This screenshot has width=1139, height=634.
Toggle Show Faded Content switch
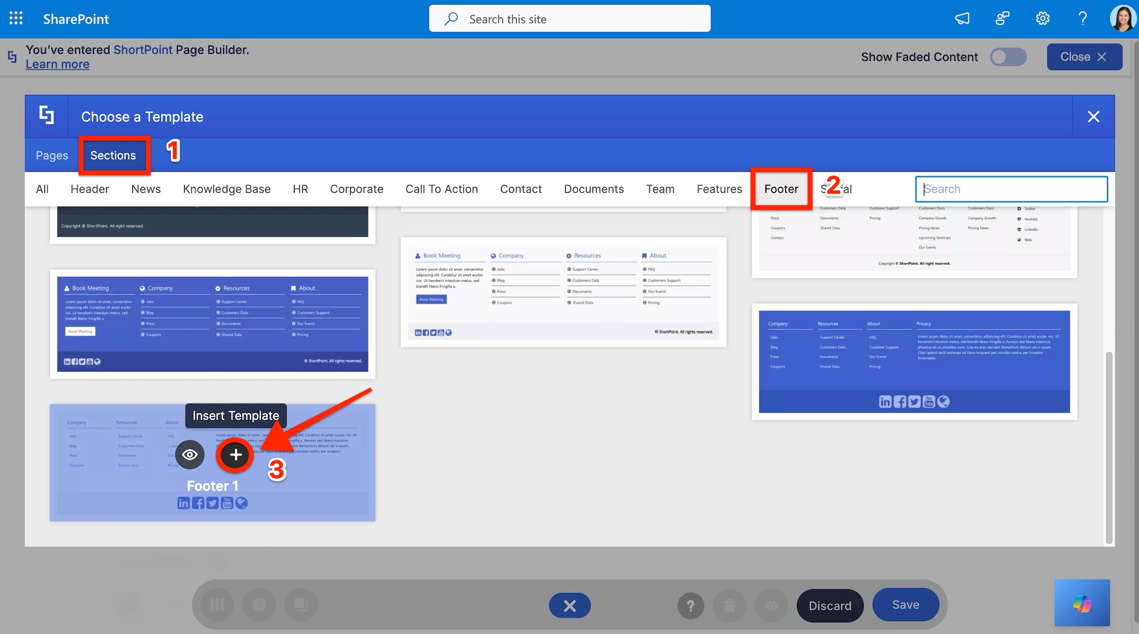[1008, 57]
